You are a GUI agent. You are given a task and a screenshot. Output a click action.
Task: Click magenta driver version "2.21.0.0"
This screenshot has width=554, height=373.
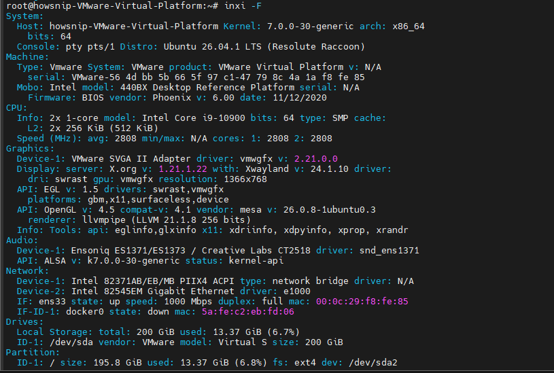click(x=316, y=159)
